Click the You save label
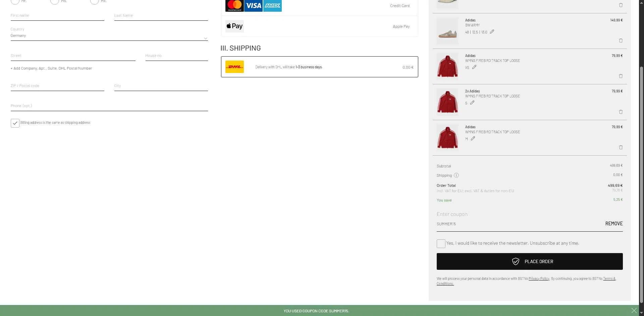 pyautogui.click(x=444, y=200)
